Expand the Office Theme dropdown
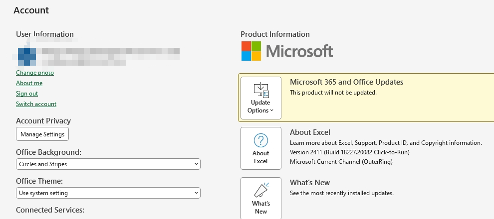The width and height of the screenshot is (494, 219). 108,193
